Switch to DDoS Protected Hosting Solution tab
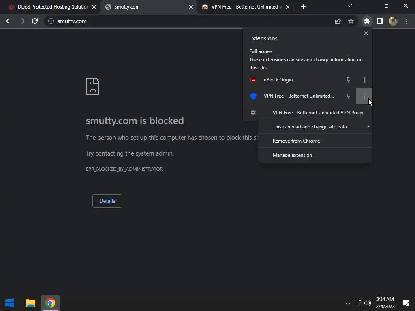The width and height of the screenshot is (415, 311). [x=49, y=7]
